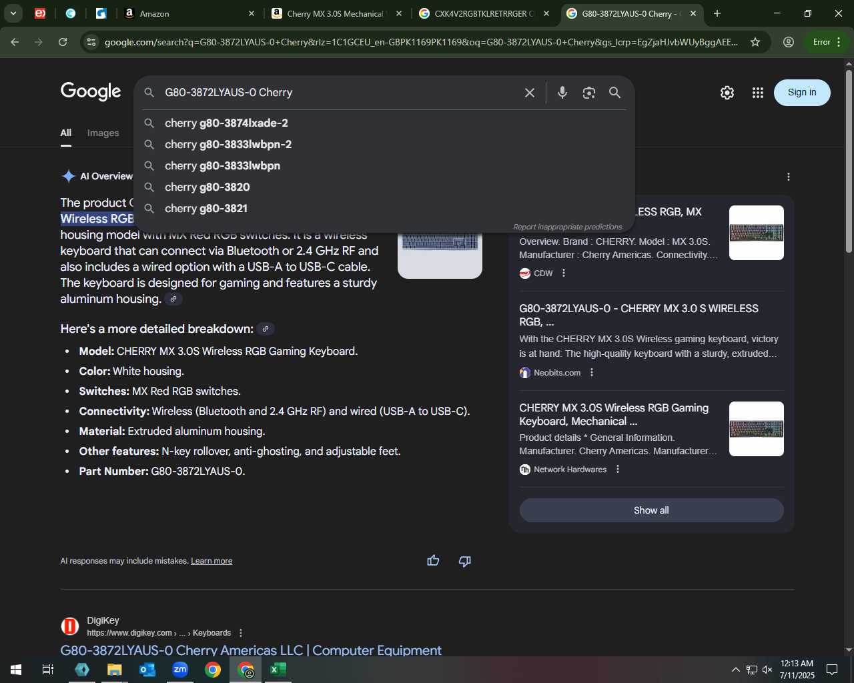Open Task View on taskbar
Screen dimensions: 854x683
[48, 669]
